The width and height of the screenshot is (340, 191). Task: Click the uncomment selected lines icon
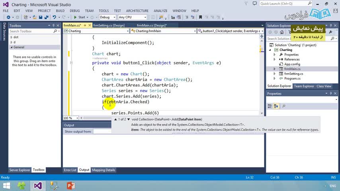193,17
